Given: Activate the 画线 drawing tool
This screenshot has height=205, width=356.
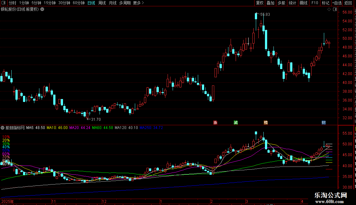Looking at the screenshot, I should [x=303, y=3].
